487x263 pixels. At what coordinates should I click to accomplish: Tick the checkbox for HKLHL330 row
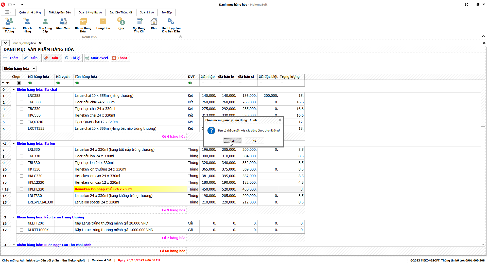(22, 189)
